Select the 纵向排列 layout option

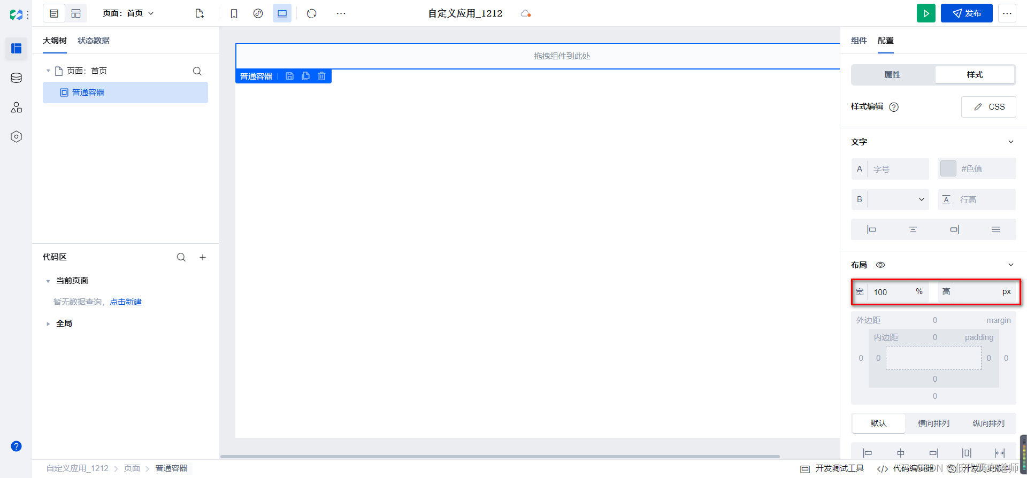click(x=988, y=423)
